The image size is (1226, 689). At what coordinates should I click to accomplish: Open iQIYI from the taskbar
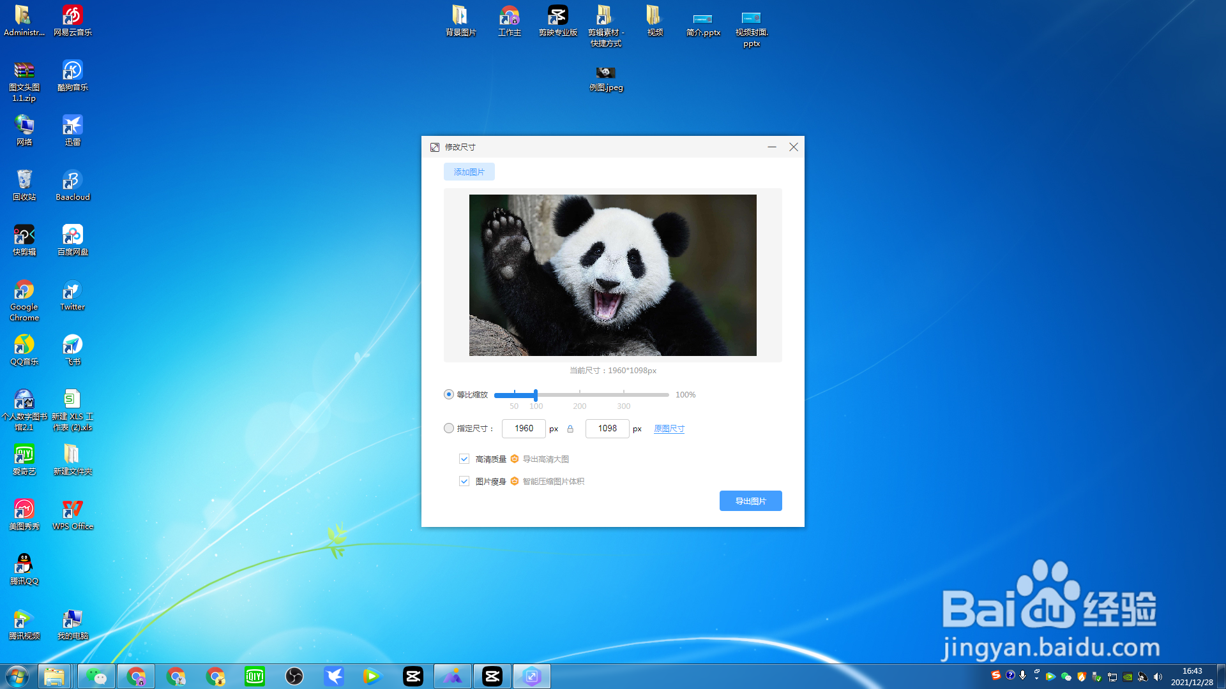(x=255, y=676)
